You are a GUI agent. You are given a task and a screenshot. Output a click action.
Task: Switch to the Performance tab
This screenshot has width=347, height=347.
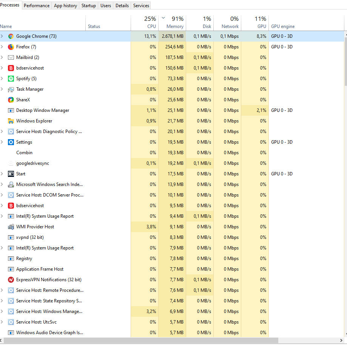[x=37, y=6]
